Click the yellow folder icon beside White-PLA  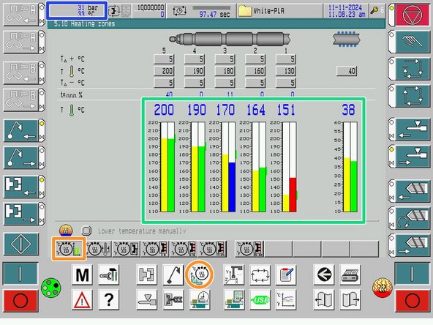coord(245,11)
